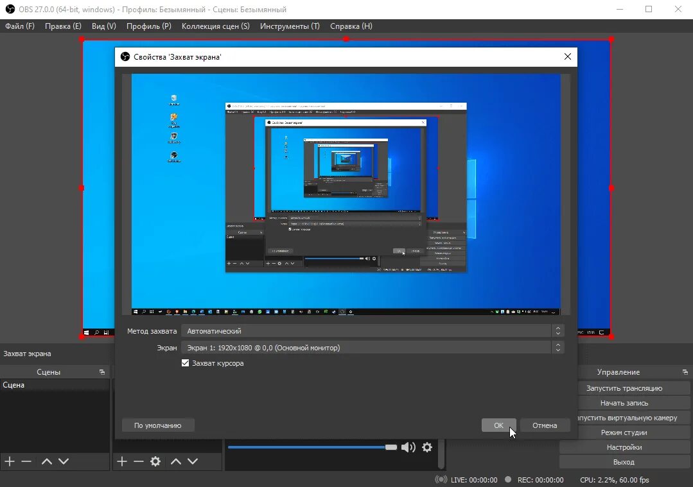Image resolution: width=693 pixels, height=487 pixels.
Task: Open the Правка (E) menu
Action: click(63, 26)
